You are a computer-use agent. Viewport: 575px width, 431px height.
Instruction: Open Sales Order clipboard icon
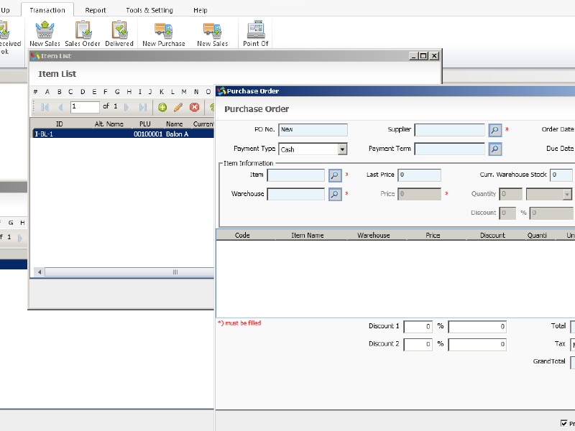click(x=83, y=34)
